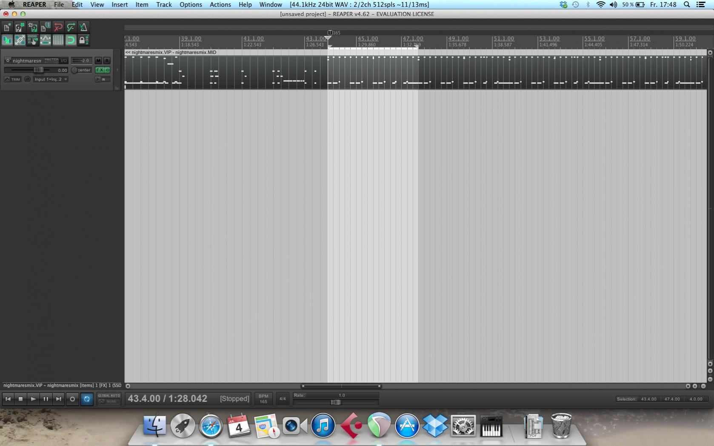Click the Selection start value 43.4.00
This screenshot has height=446, width=714.
[x=648, y=399]
